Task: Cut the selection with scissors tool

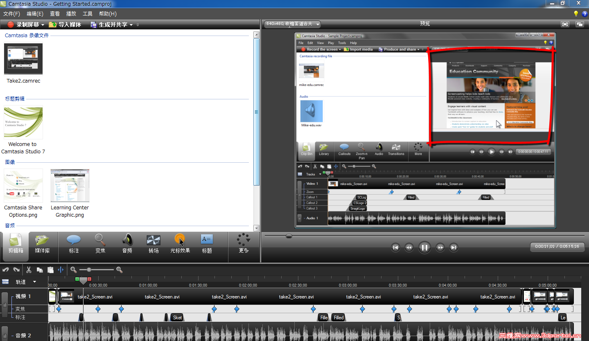Action: 29,270
